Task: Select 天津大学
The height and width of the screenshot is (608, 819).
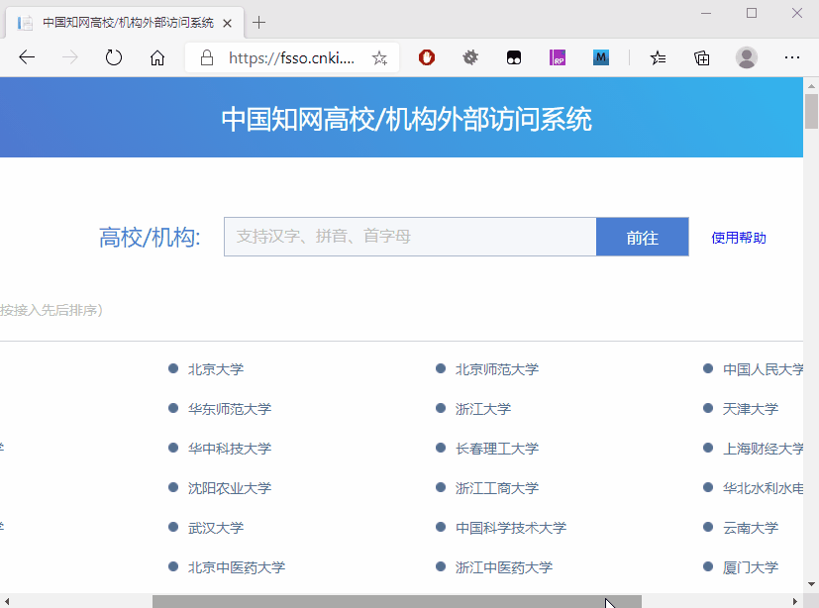Action: (x=751, y=408)
